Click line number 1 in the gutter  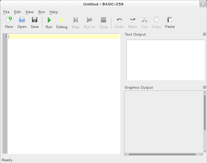click(x=6, y=36)
